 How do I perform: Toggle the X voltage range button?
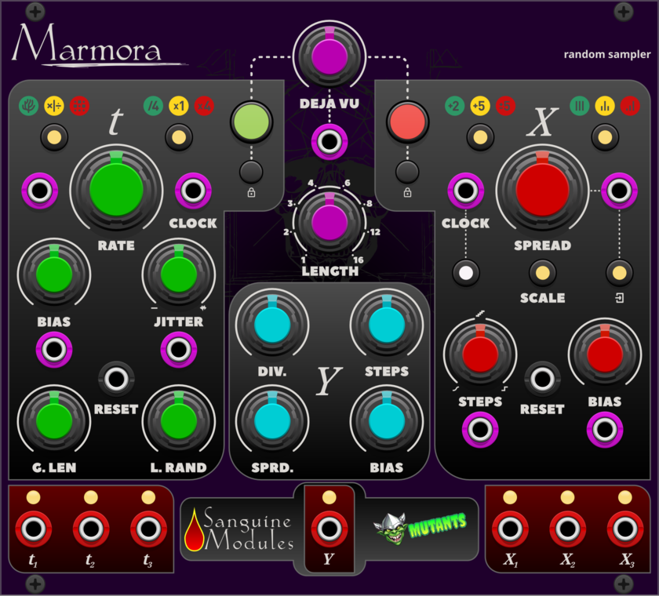[480, 137]
